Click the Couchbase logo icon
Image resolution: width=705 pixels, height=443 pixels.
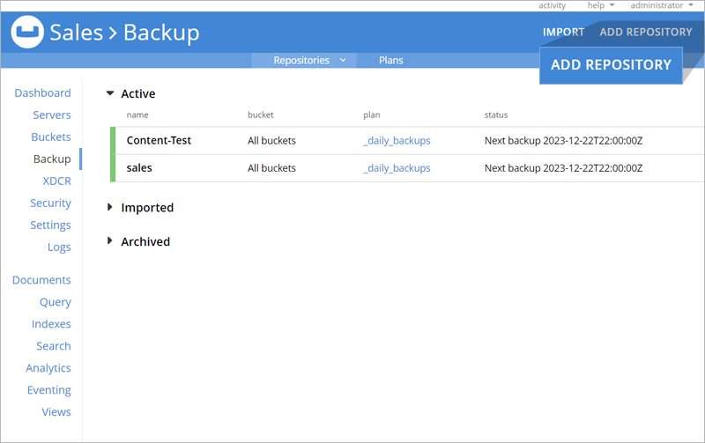coord(27,32)
